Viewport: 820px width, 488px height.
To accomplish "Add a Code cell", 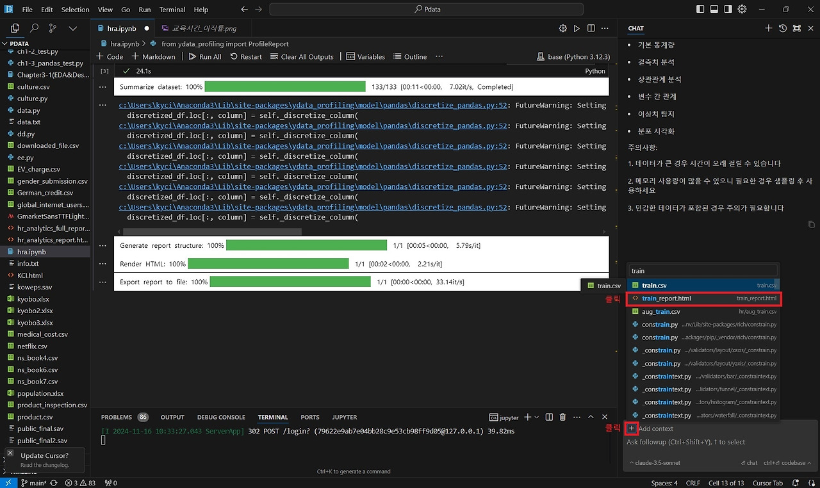I will click(110, 56).
